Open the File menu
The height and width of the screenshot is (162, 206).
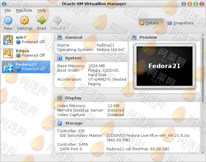[8, 10]
